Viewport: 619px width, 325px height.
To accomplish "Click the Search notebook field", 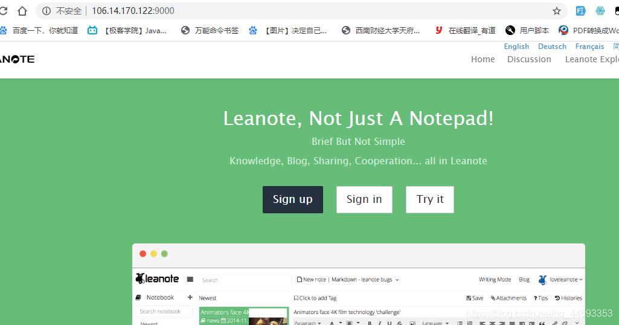I will click(164, 311).
